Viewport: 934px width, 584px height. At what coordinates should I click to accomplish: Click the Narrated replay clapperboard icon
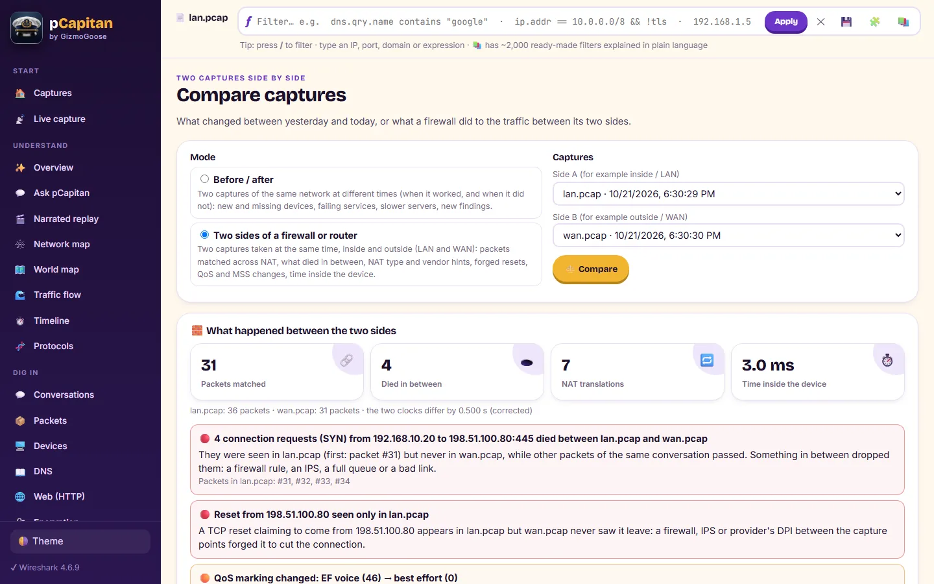(x=20, y=219)
